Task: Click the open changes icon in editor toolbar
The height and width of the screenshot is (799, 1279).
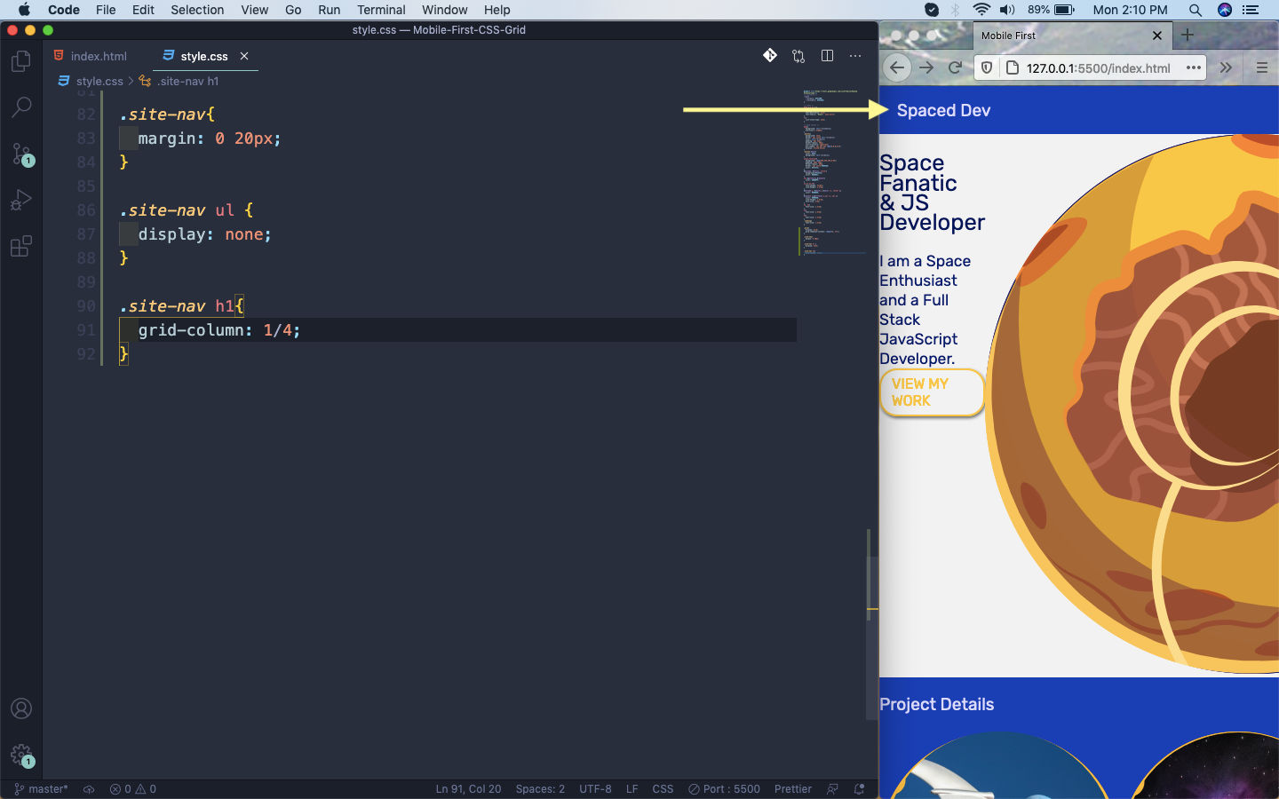Action: click(x=798, y=56)
